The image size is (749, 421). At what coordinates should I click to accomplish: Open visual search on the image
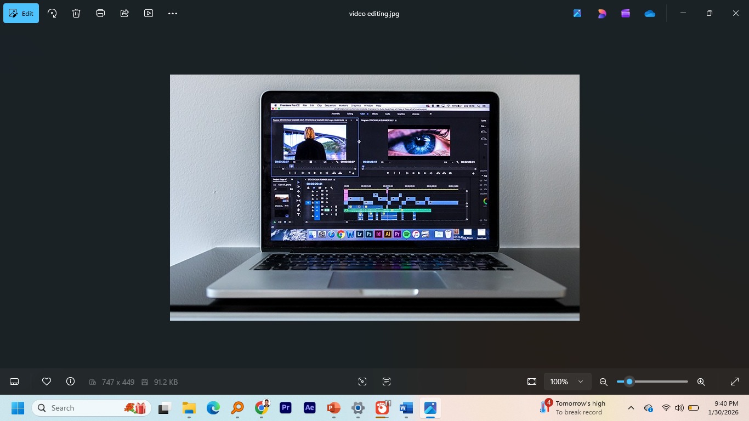(362, 382)
